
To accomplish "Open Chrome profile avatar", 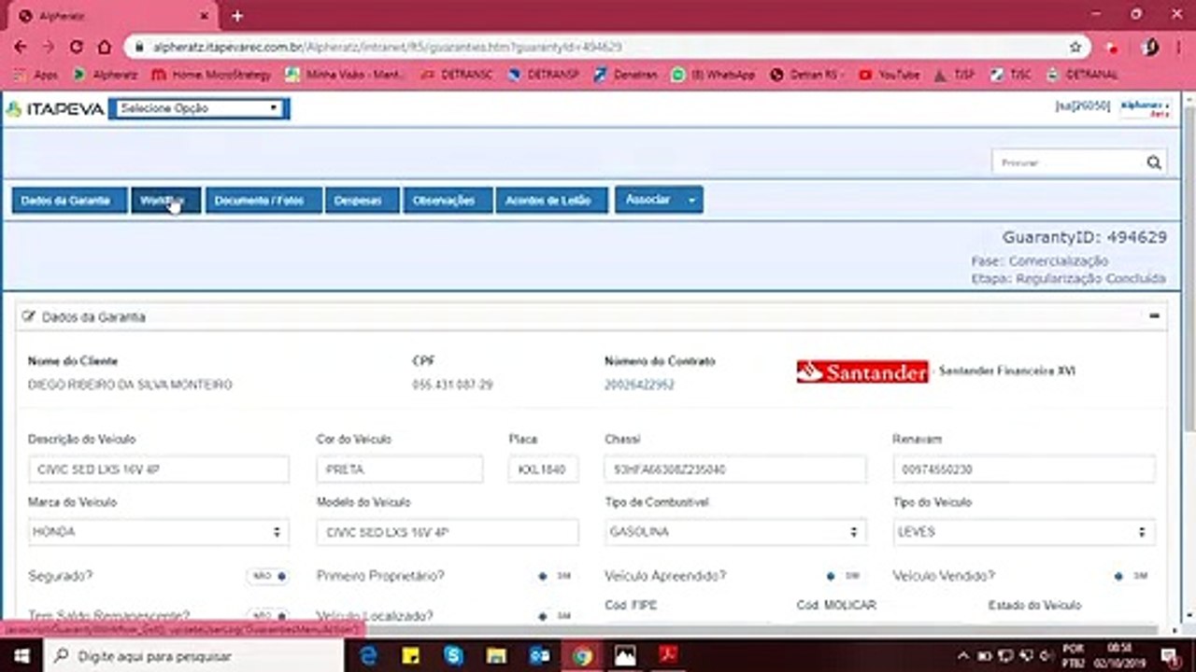I will pos(1150,47).
